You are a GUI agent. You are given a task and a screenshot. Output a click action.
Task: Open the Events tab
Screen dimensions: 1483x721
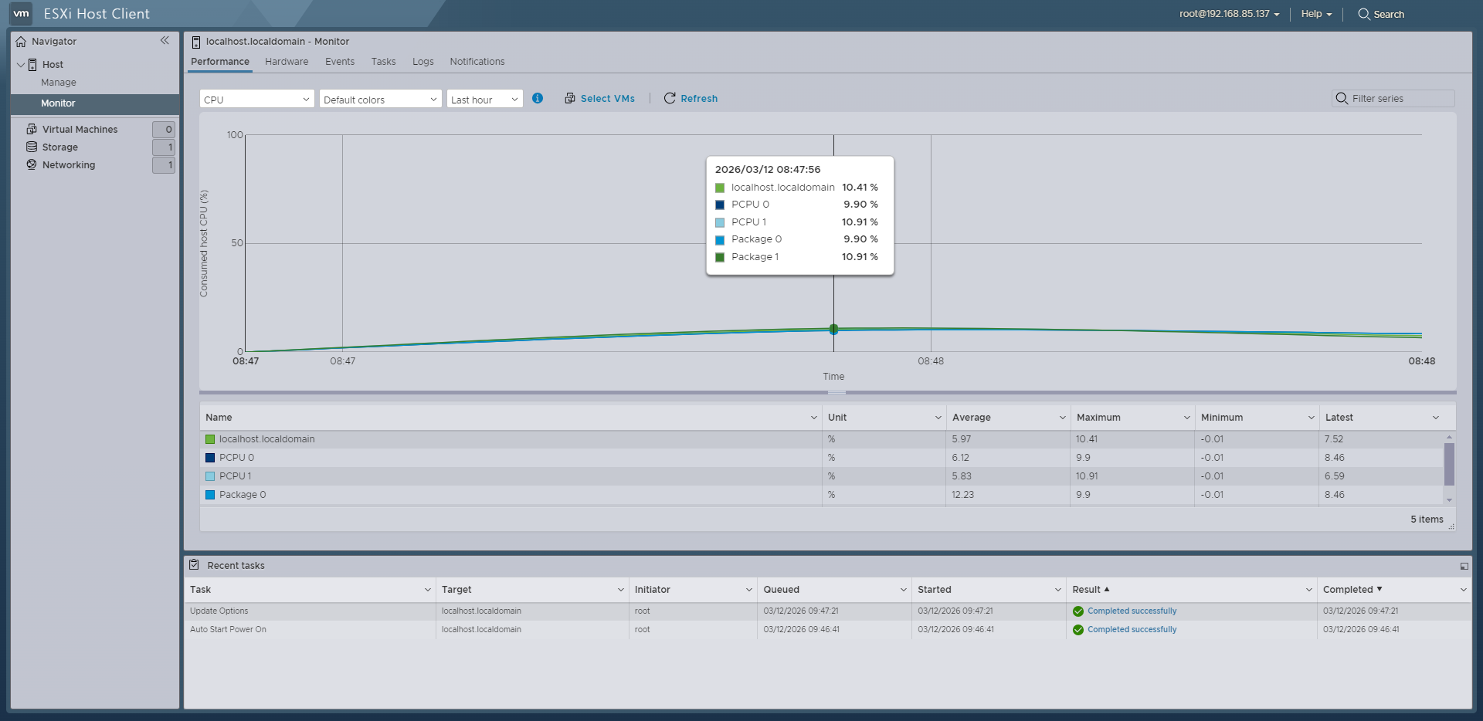339,61
